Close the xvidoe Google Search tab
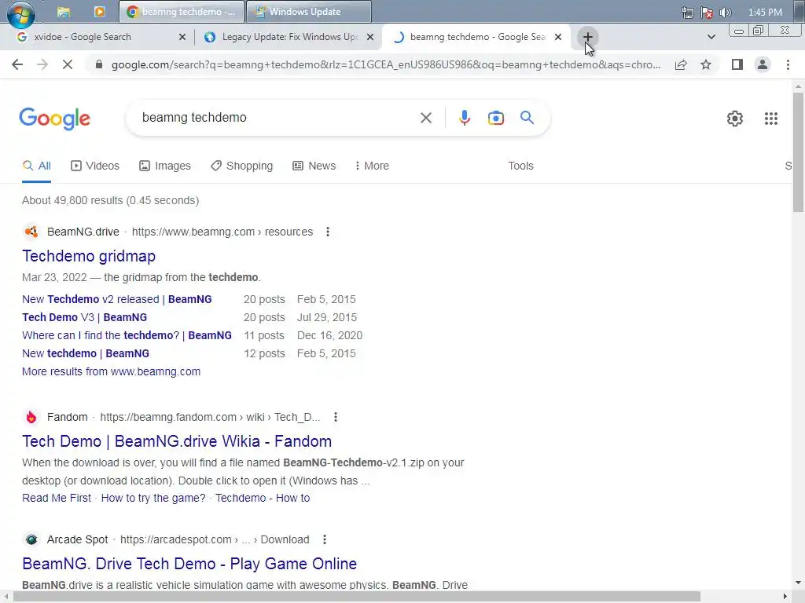The width and height of the screenshot is (805, 603). click(x=182, y=37)
